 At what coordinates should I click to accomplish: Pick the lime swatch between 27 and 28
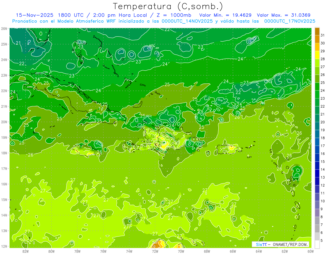[317, 63]
